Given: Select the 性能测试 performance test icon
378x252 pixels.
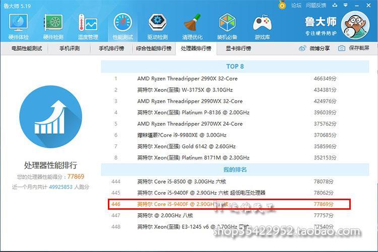Looking at the screenshot, I should 122,25.
